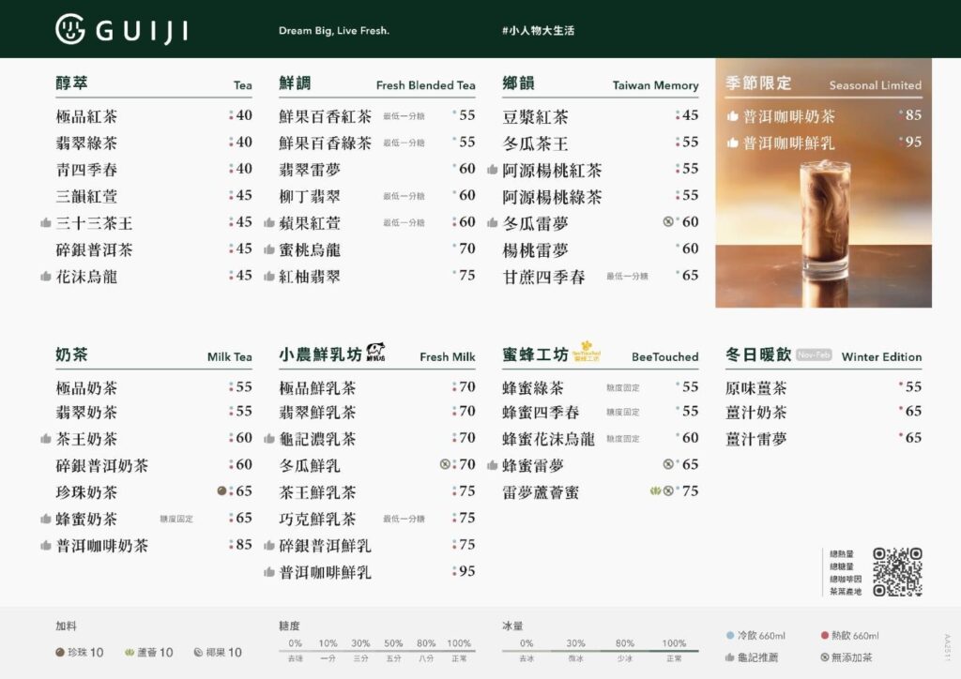Image resolution: width=961 pixels, height=679 pixels.
Task: Click the thumbs-up icon beside 花沫烏龍
Action: point(45,277)
